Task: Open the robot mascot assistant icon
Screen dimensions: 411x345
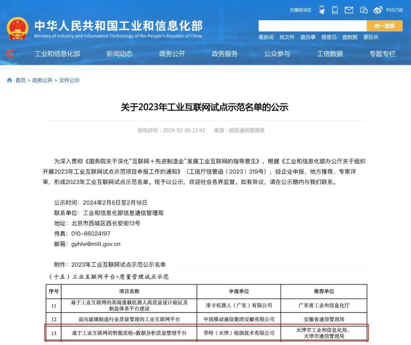Action: tap(322, 10)
